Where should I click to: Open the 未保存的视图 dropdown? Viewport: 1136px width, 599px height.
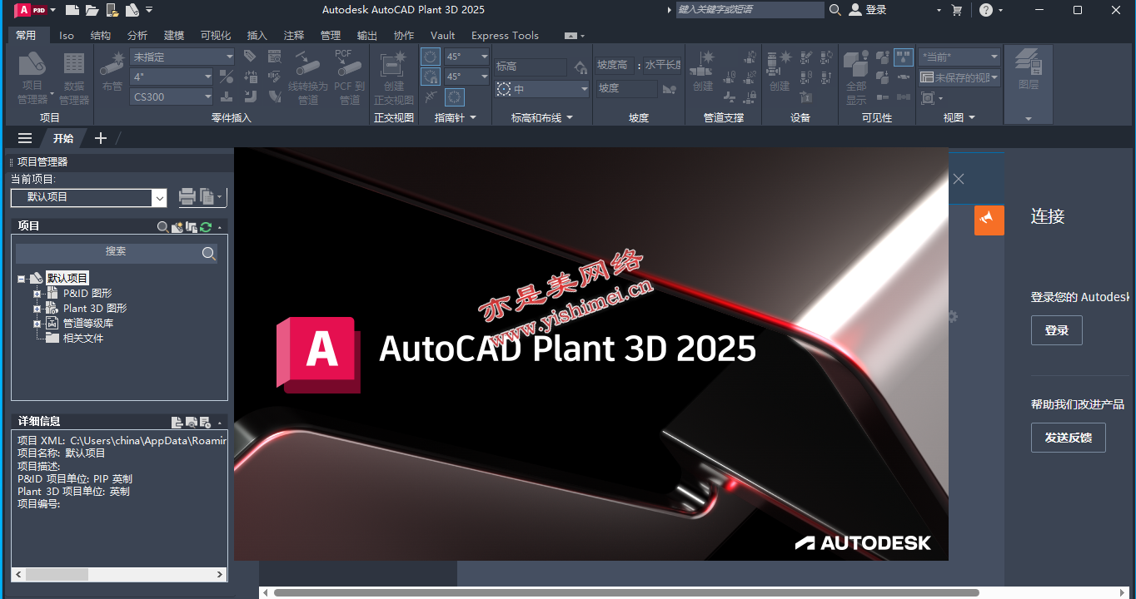point(959,77)
